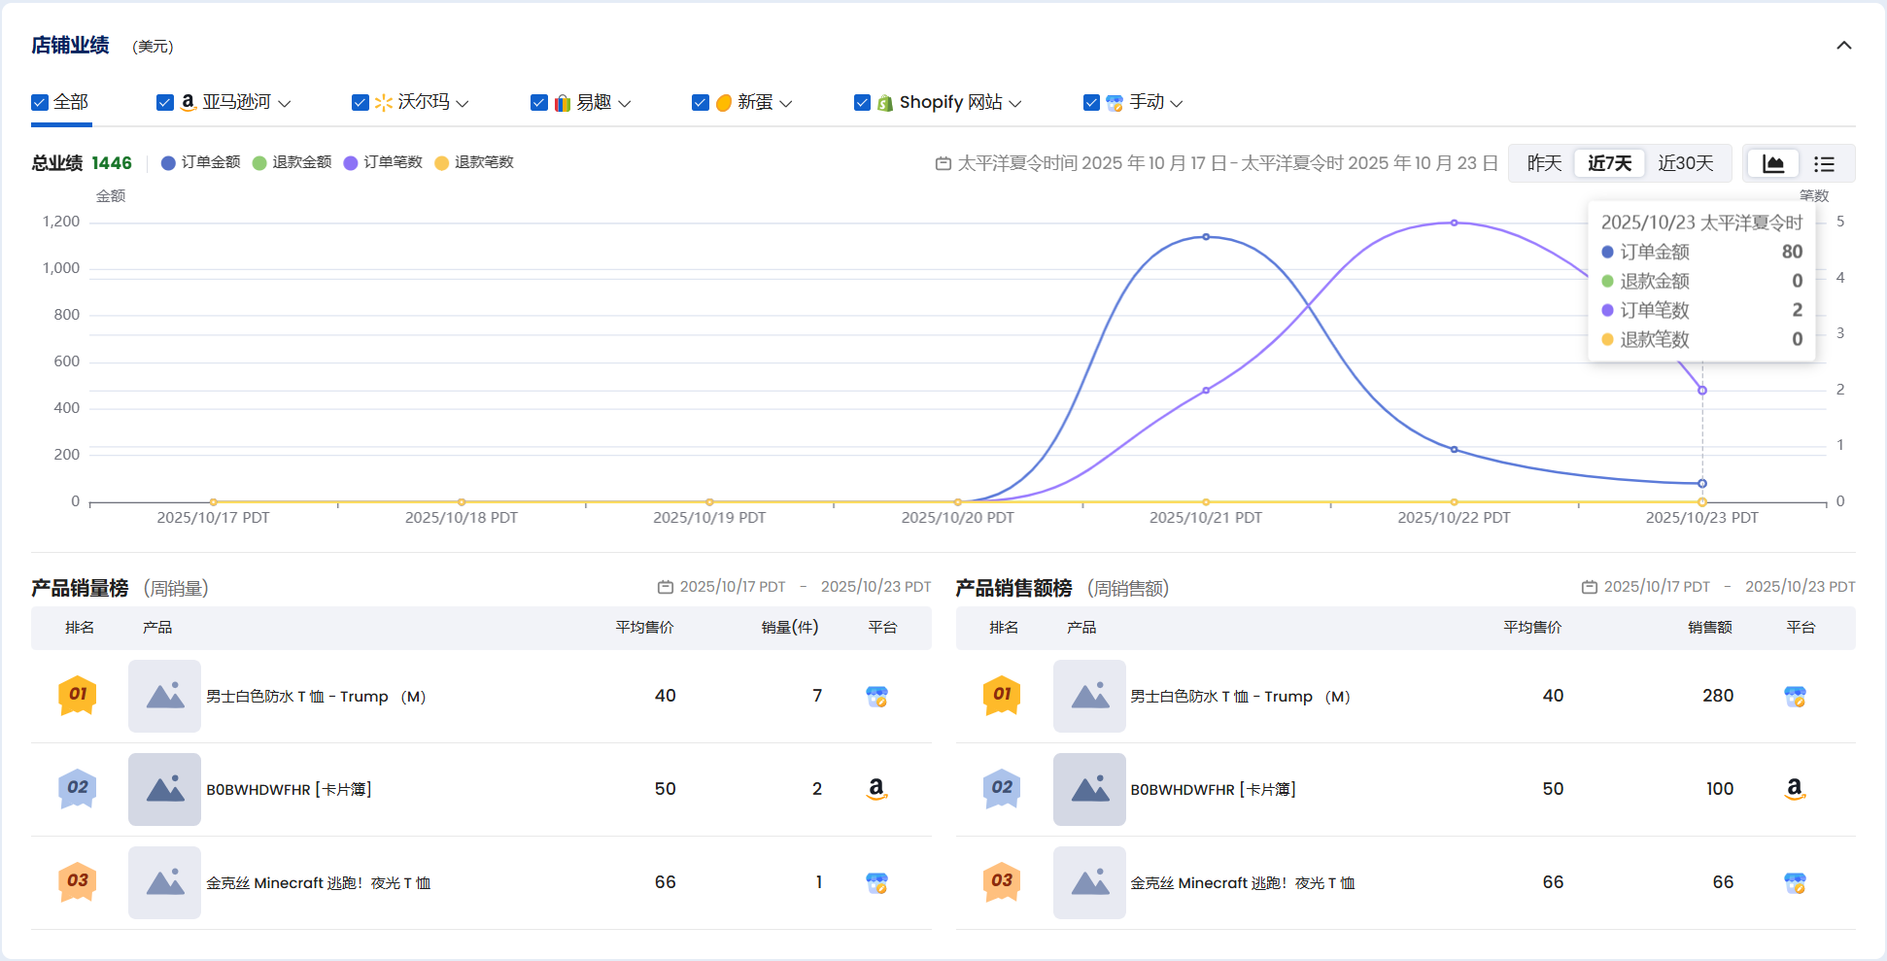
Task: Click Amazon platform icon in sales volume ranking
Action: pos(876,789)
